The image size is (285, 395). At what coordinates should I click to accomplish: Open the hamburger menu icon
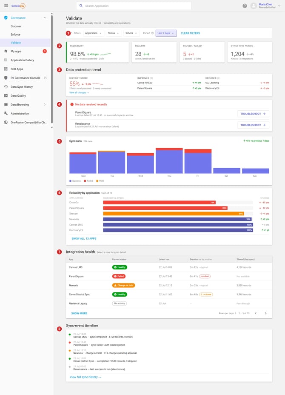click(6, 6)
